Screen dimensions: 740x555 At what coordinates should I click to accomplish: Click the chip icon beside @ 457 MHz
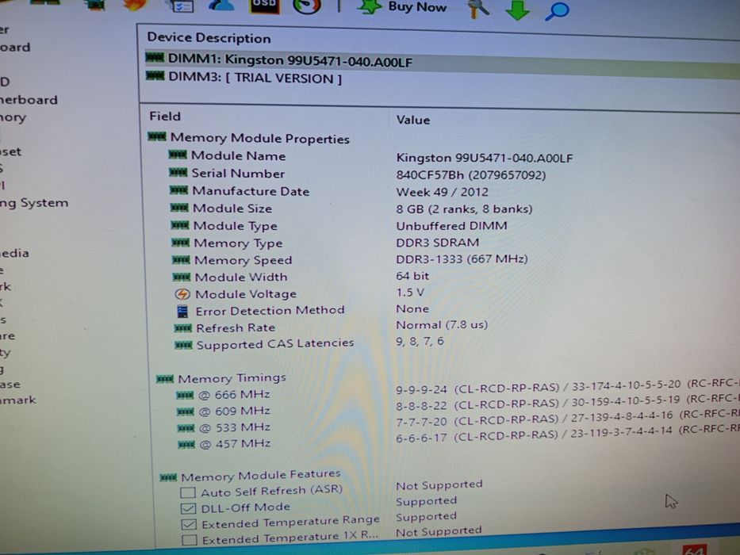pyautogui.click(x=186, y=445)
